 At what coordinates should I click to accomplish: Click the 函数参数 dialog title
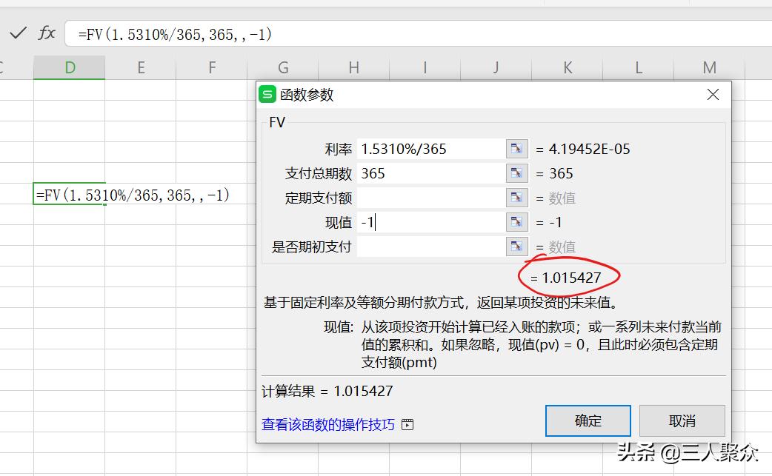pyautogui.click(x=307, y=95)
